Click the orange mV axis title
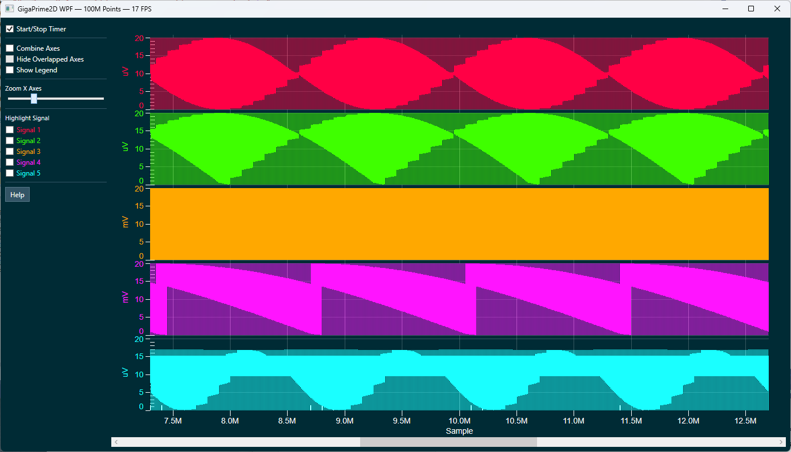 pyautogui.click(x=126, y=222)
